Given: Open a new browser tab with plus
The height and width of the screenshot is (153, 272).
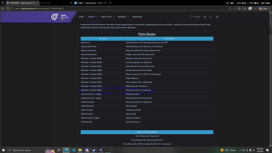Looking at the screenshot, I should point(110,3).
